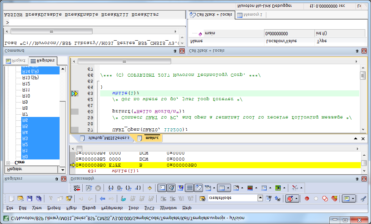Click the Run to Cursor Line icon
The height and width of the screenshot is (224, 371).
click(x=138, y=188)
